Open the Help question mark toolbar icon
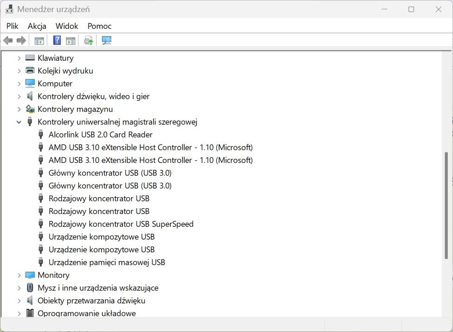Image resolution: width=453 pixels, height=332 pixels. (57, 40)
